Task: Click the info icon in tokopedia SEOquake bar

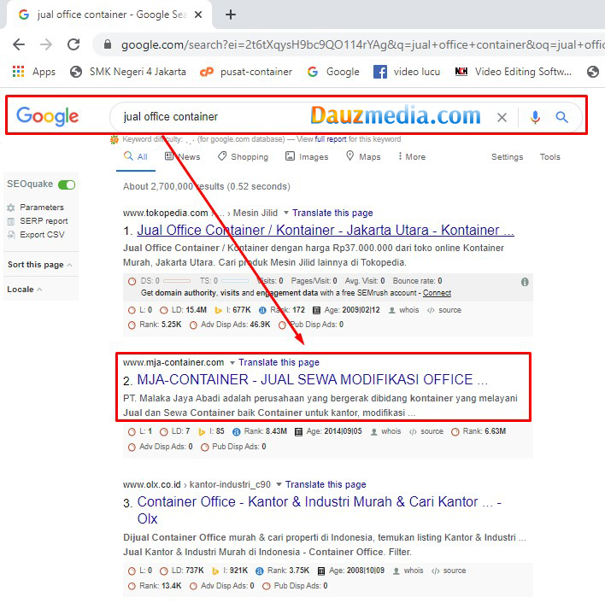Action: tap(525, 282)
